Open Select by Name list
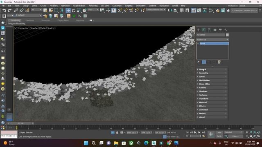 (x=51, y=11)
